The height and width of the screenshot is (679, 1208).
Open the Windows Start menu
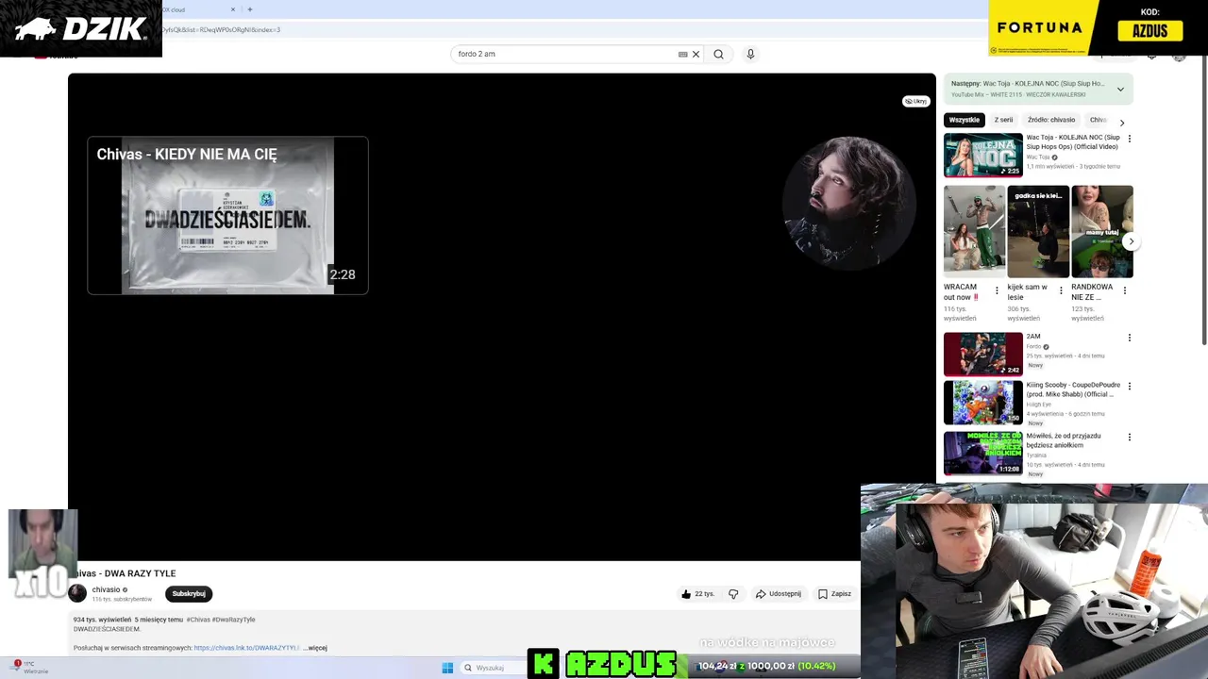[x=447, y=668]
